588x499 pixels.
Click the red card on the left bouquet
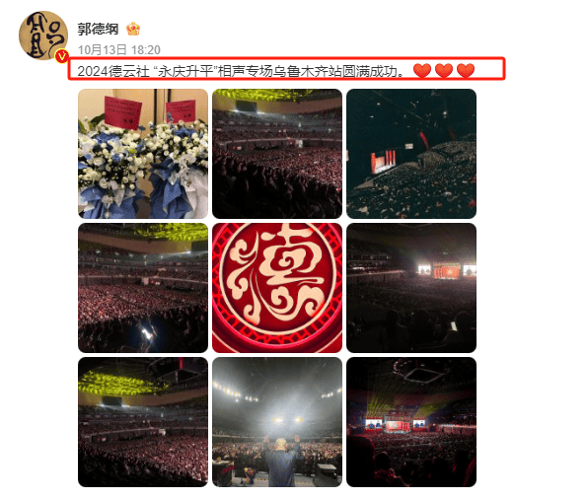pos(123,112)
